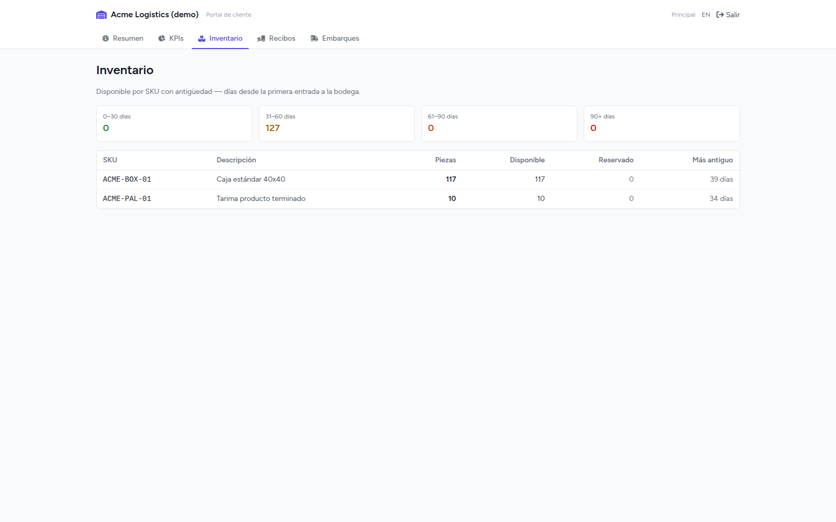
Task: Click the Embarques truck icon
Action: [314, 38]
